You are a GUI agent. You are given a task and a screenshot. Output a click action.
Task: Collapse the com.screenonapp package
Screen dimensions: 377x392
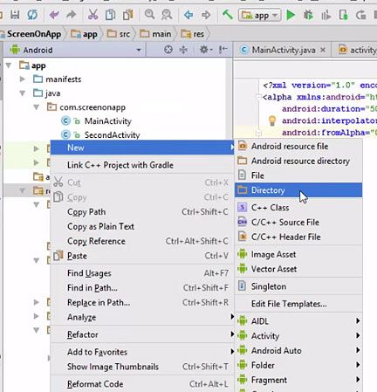(x=37, y=107)
